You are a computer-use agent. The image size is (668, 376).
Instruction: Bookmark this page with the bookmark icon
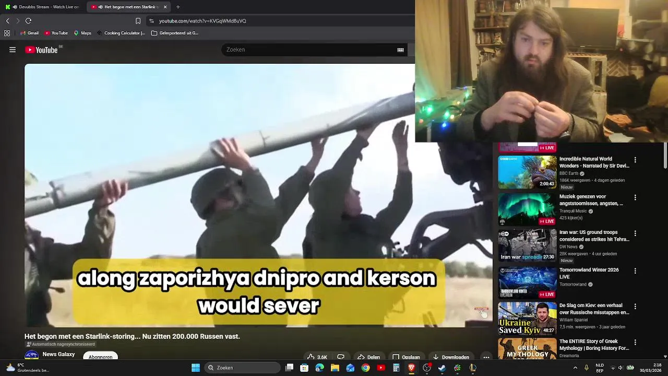tap(138, 21)
